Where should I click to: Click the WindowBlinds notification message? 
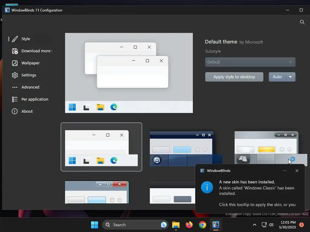click(257, 193)
